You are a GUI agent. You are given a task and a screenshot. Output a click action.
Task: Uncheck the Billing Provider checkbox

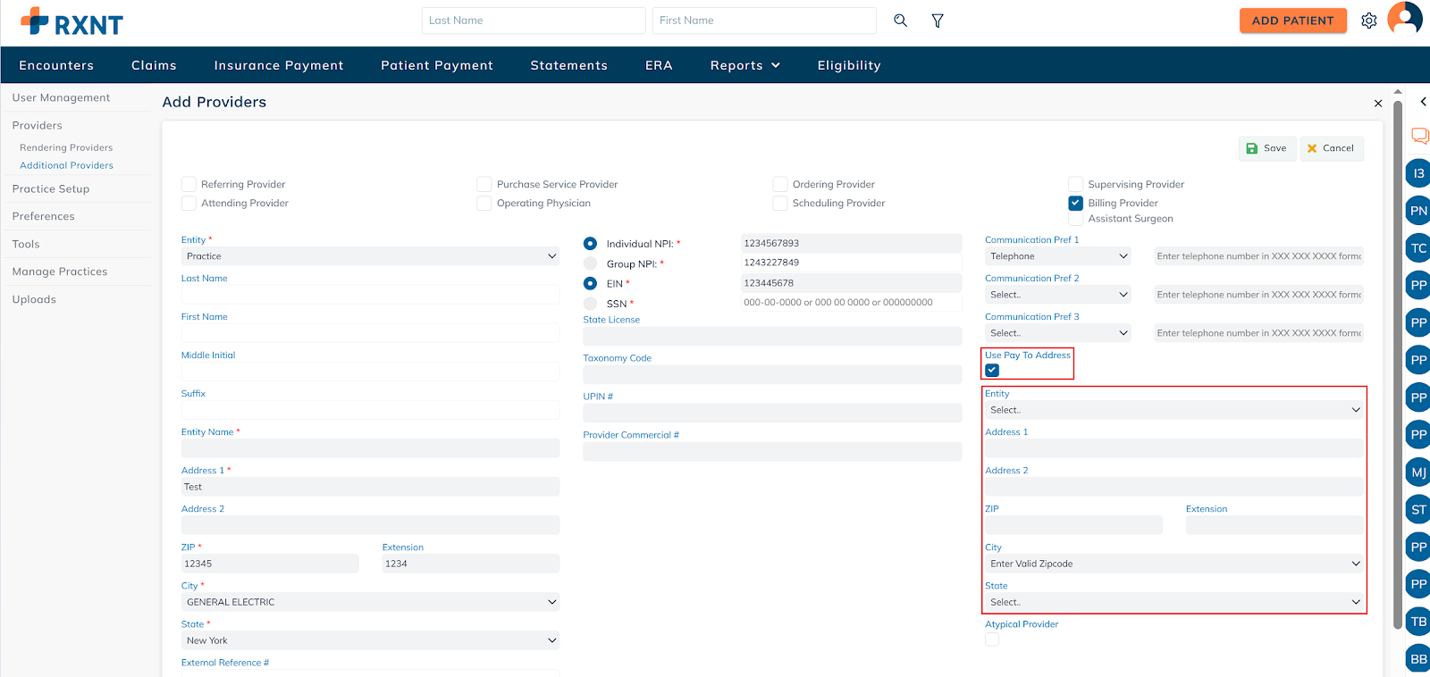click(x=1076, y=204)
